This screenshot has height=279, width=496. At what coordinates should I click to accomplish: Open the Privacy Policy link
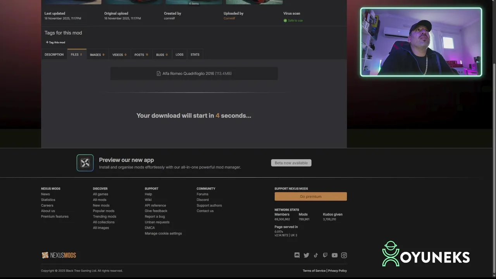[338, 271]
